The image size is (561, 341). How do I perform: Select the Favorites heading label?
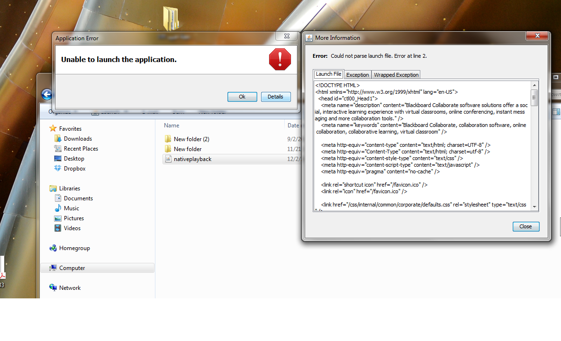tap(70, 129)
